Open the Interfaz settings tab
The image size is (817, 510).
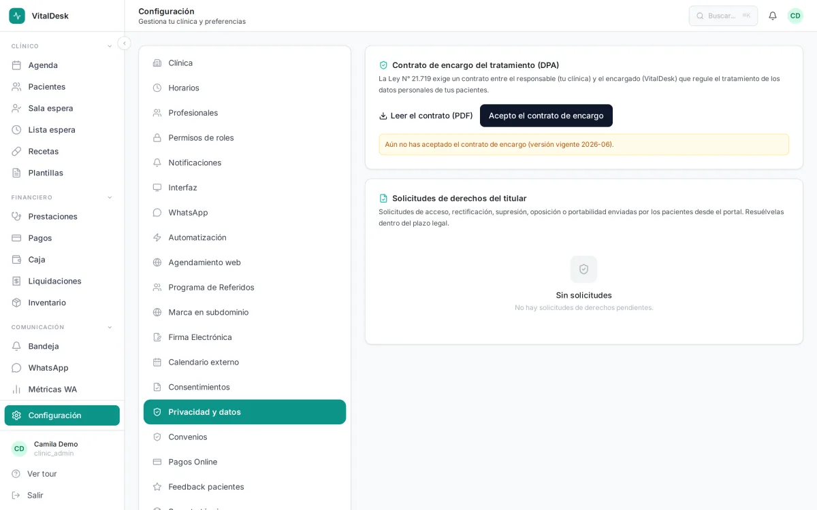pyautogui.click(x=244, y=188)
